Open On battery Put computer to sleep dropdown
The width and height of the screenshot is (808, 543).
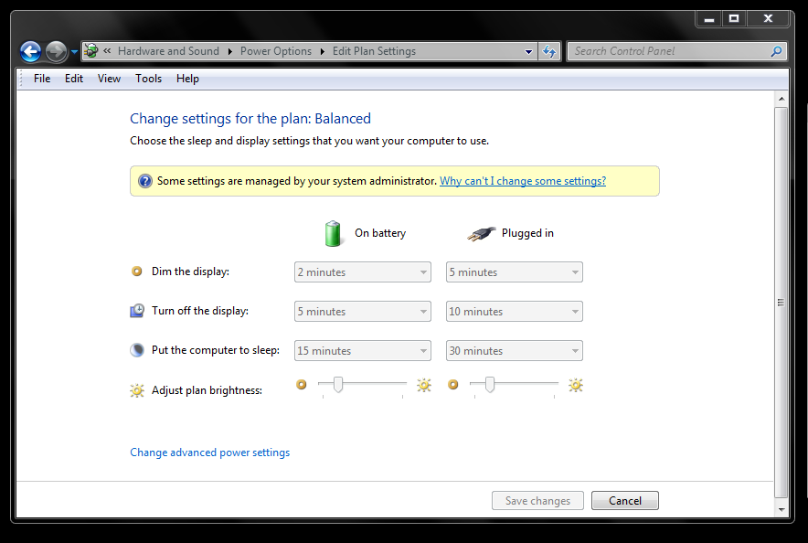[362, 350]
